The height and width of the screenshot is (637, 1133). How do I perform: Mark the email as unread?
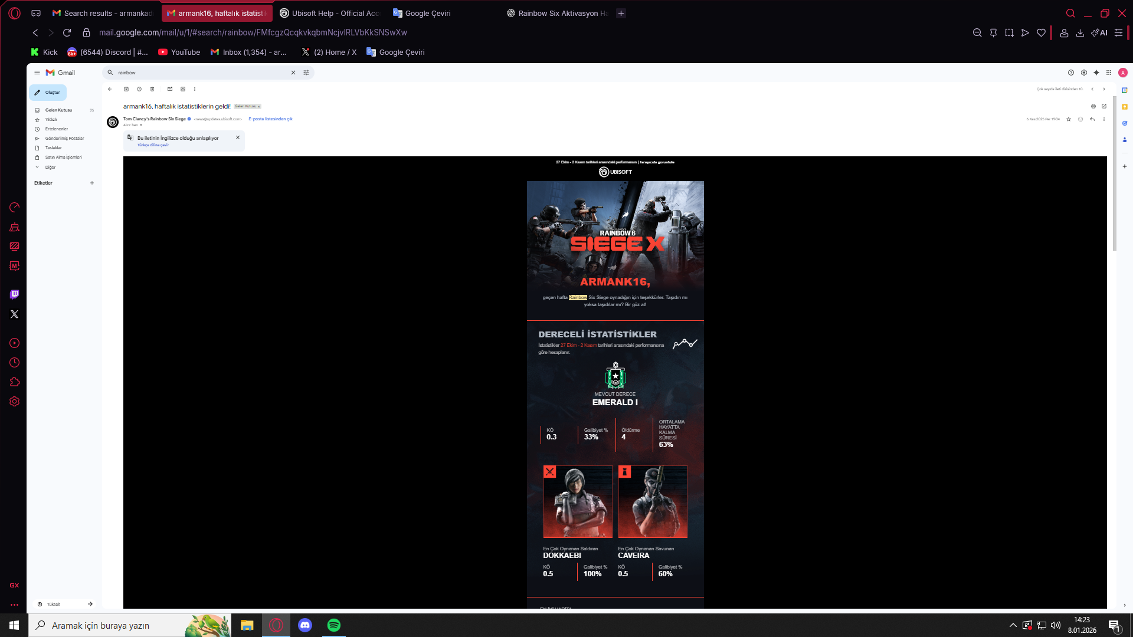coord(170,89)
